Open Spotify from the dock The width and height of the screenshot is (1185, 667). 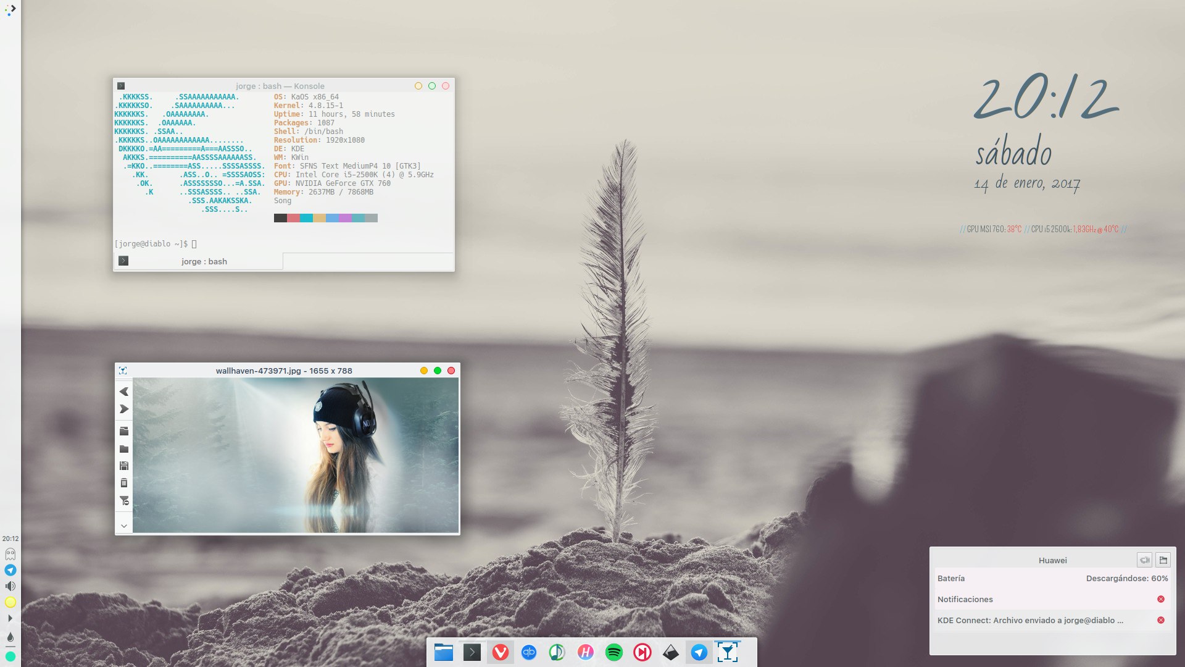pyautogui.click(x=614, y=652)
